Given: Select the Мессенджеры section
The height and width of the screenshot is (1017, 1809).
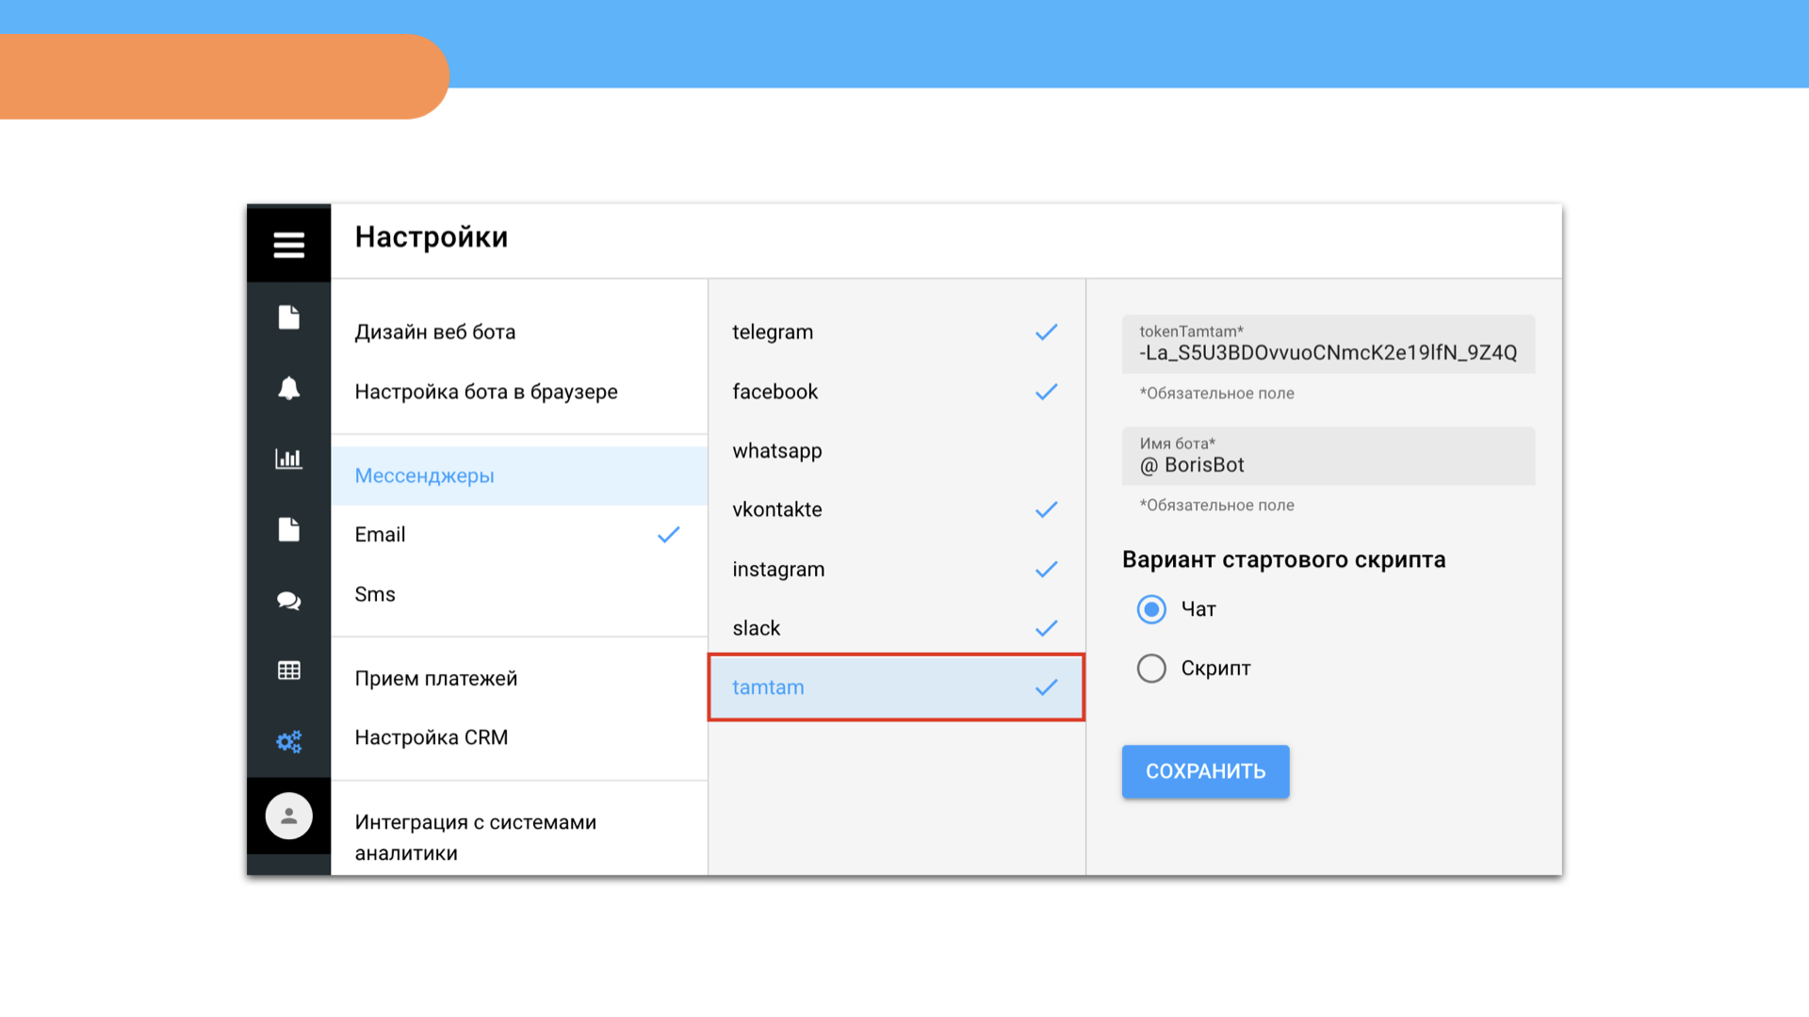Looking at the screenshot, I should pyautogui.click(x=519, y=476).
